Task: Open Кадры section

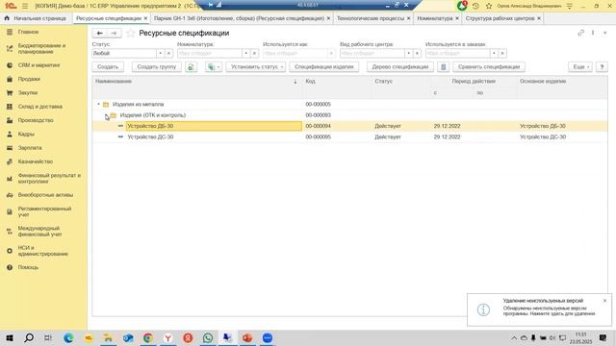Action: 26,134
